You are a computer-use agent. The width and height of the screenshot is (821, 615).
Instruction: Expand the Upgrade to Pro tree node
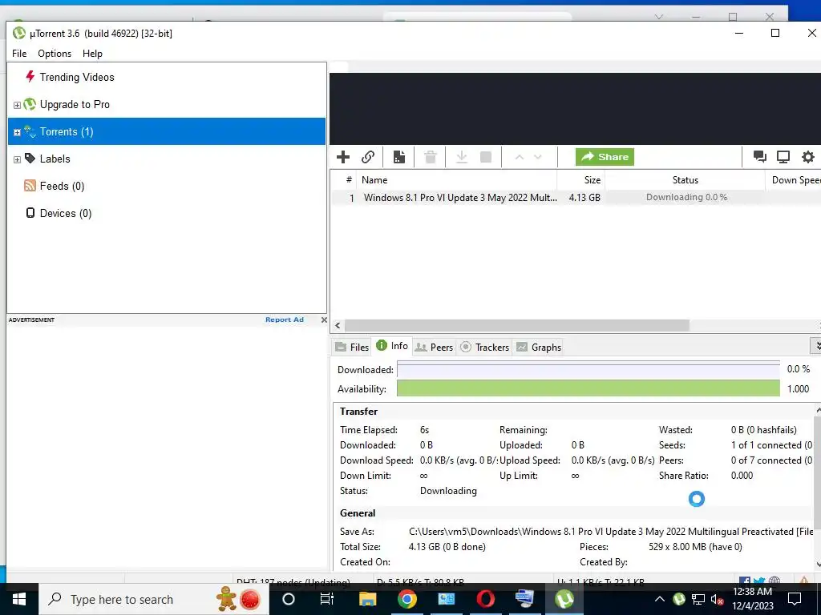pyautogui.click(x=17, y=105)
